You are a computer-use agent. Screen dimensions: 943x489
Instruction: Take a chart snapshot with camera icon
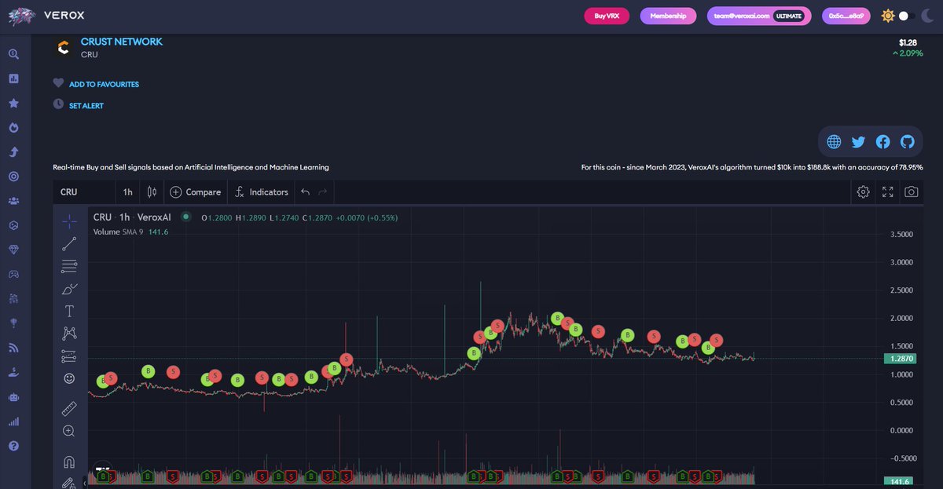pyautogui.click(x=912, y=192)
